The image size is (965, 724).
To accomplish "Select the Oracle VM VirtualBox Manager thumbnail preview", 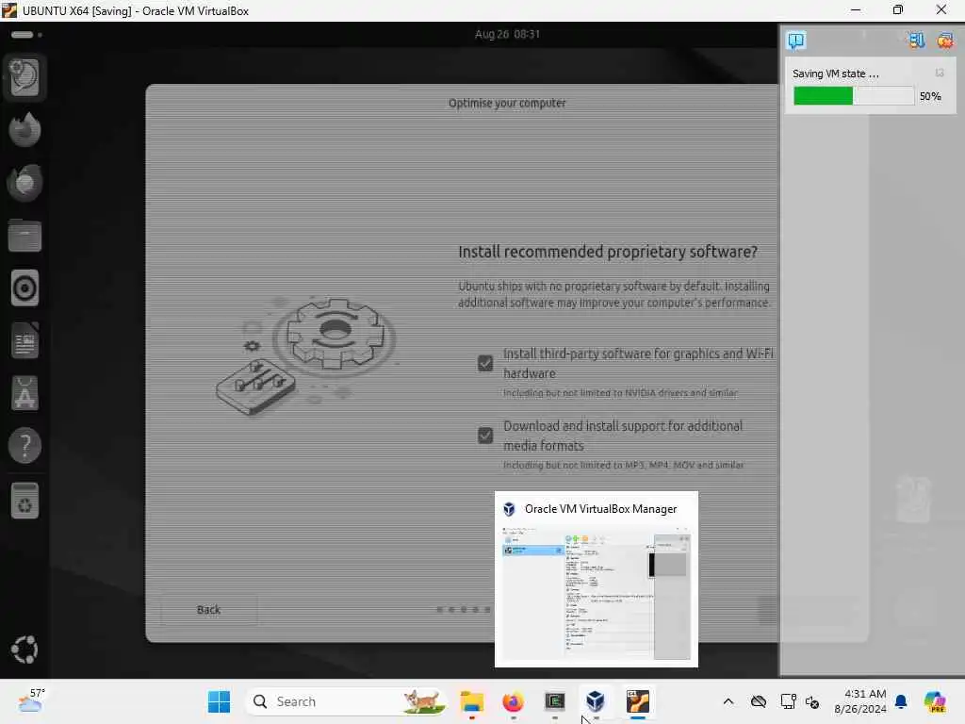I will tap(597, 580).
